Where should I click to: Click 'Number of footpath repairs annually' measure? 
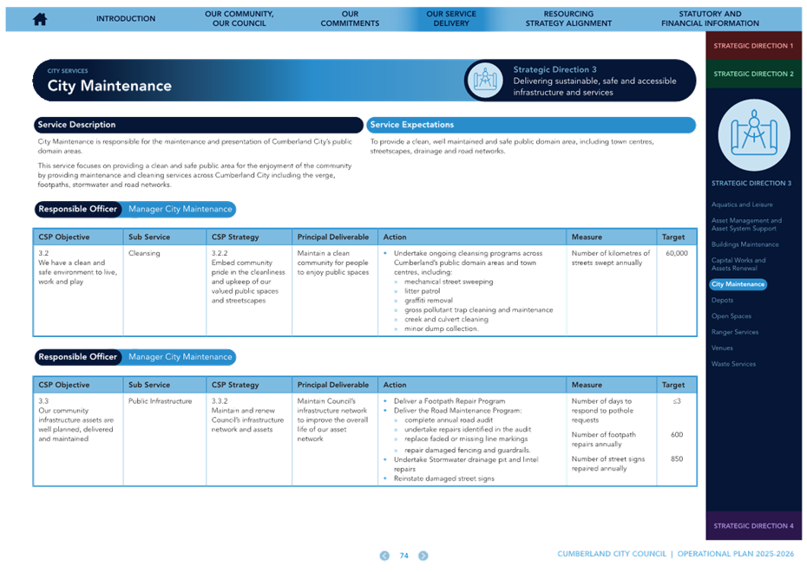(x=603, y=439)
